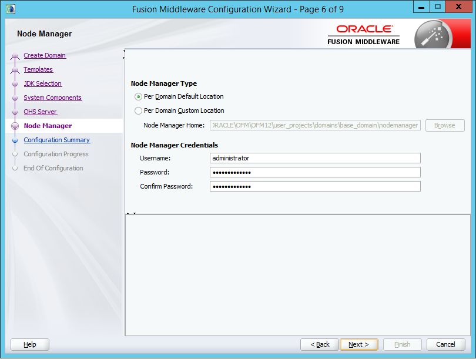Click the Create Domain step bullet icon

(x=15, y=56)
